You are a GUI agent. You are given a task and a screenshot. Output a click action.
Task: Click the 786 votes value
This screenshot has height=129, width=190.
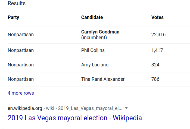click(x=155, y=79)
